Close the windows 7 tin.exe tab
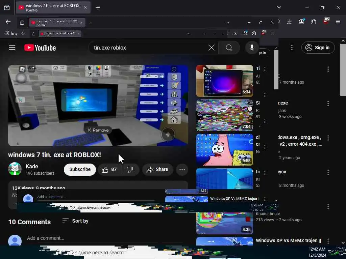The width and height of the screenshot is (346, 259). (x=85, y=8)
